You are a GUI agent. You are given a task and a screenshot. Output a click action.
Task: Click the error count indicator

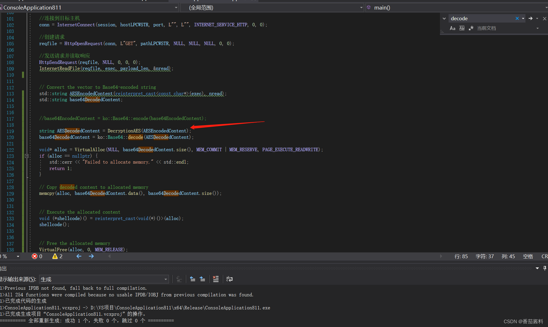[x=37, y=256]
